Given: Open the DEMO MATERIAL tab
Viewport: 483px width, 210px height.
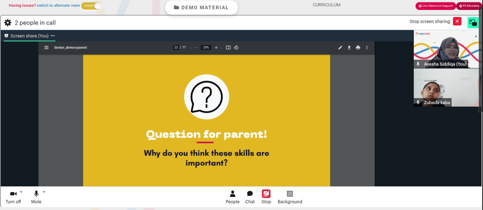Looking at the screenshot, I should (x=201, y=7).
